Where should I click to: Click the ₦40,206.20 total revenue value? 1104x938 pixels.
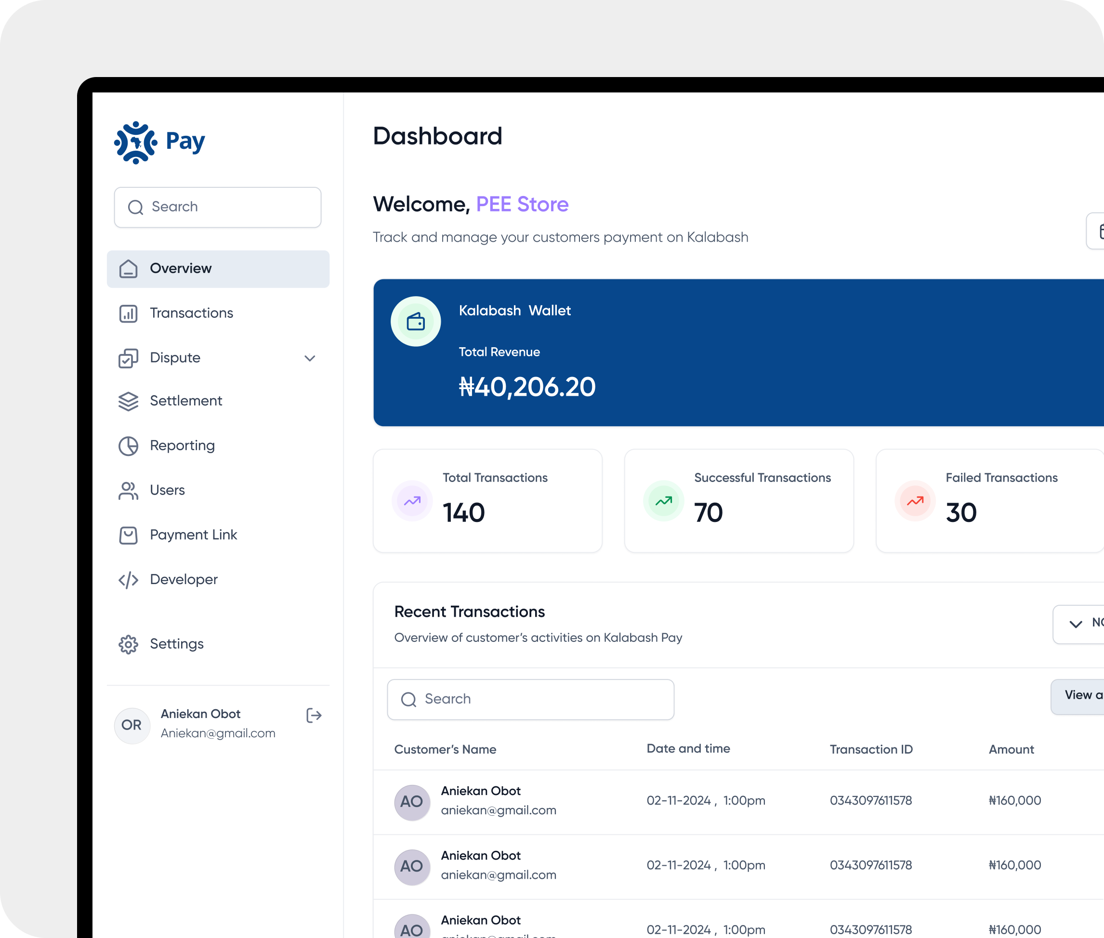point(527,387)
